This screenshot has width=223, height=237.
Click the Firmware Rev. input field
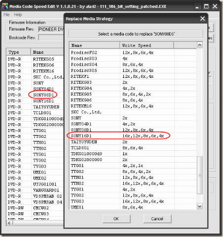click(x=51, y=29)
